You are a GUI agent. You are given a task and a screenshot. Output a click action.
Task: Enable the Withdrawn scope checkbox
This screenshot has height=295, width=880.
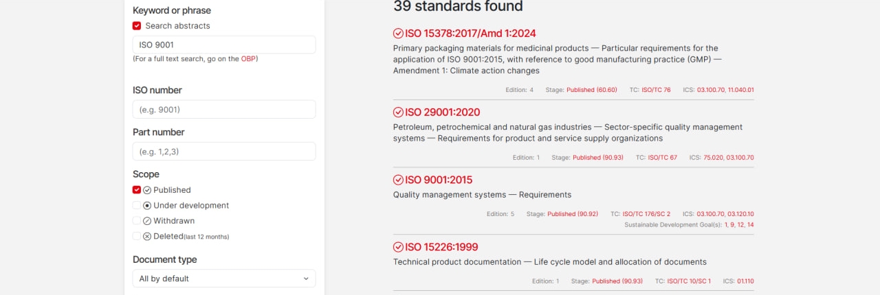(137, 221)
